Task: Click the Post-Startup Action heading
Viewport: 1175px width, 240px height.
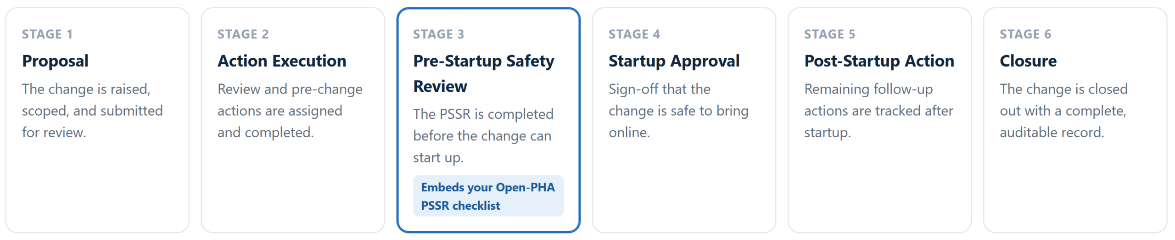Action: point(879,61)
